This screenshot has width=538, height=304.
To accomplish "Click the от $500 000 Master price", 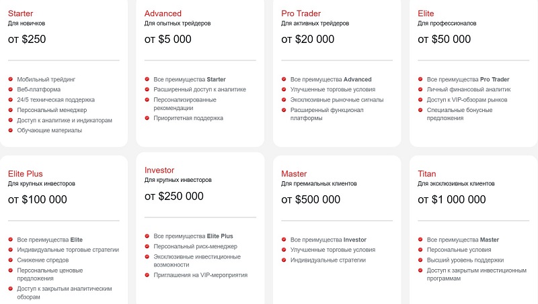I will coord(311,199).
